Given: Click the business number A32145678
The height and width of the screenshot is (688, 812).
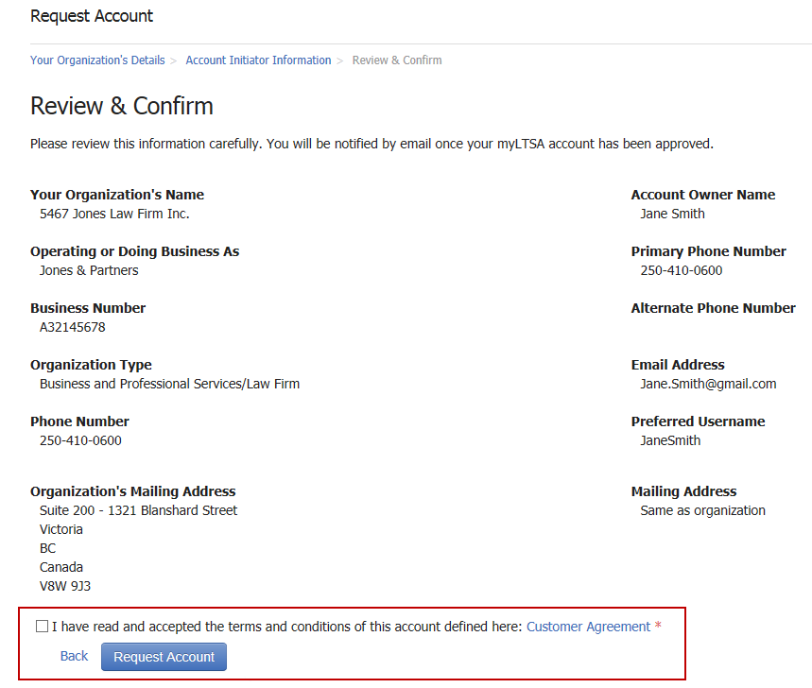Looking at the screenshot, I should (x=73, y=327).
